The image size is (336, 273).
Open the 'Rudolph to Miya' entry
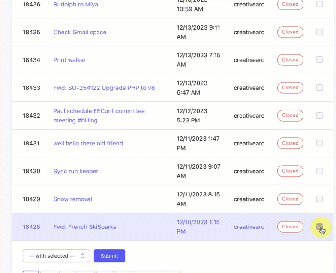point(75,4)
